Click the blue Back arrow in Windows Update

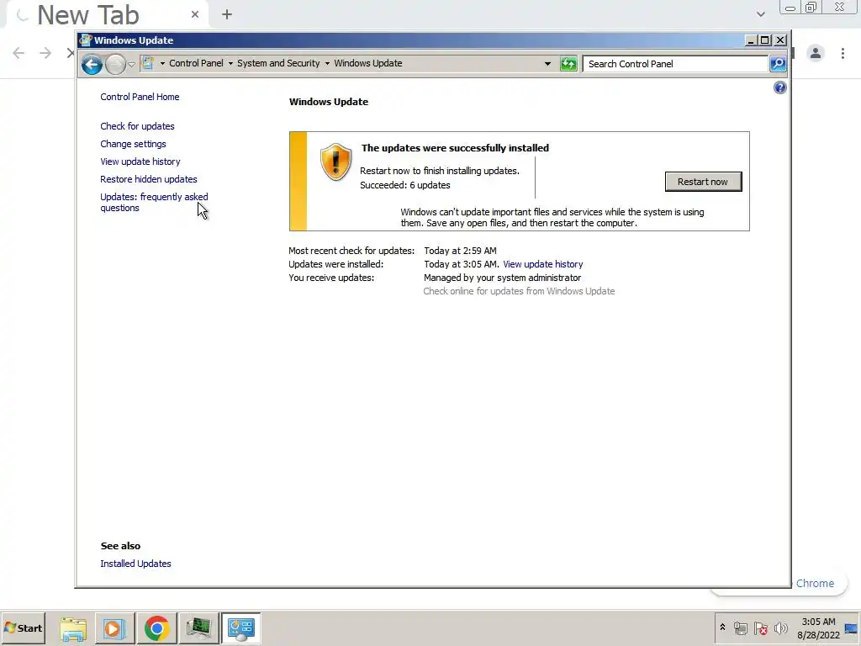(x=92, y=64)
